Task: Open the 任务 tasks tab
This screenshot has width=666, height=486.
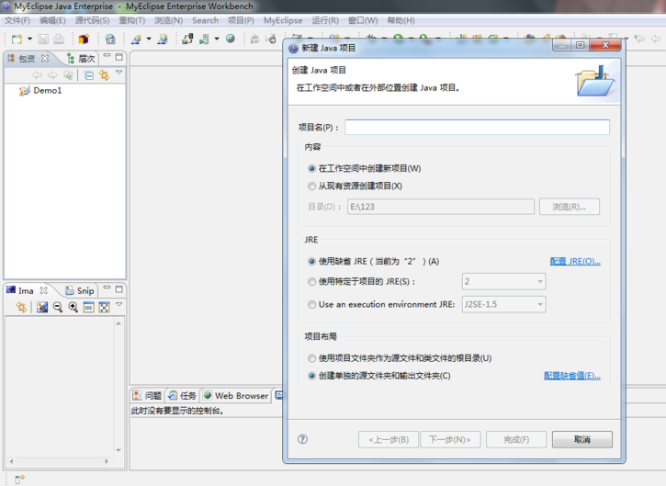Action: coord(182,396)
